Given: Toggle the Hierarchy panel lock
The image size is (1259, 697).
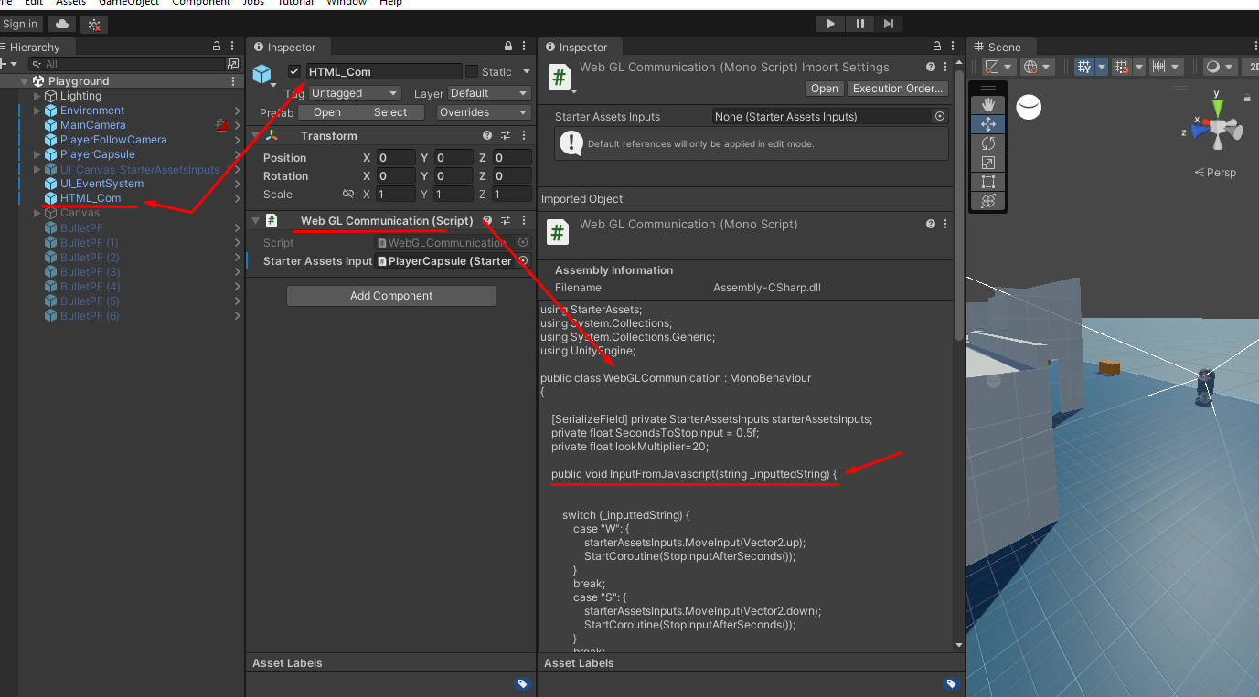Looking at the screenshot, I should point(217,47).
